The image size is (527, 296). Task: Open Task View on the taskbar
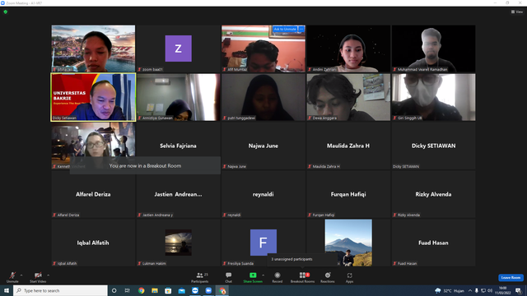[128, 290]
